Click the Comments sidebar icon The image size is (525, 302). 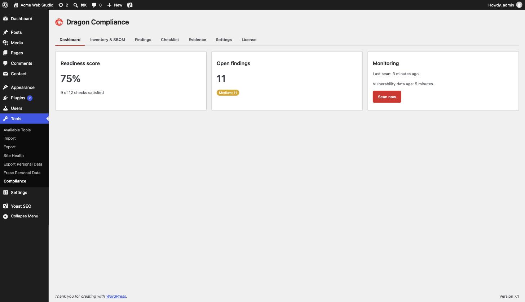5,63
